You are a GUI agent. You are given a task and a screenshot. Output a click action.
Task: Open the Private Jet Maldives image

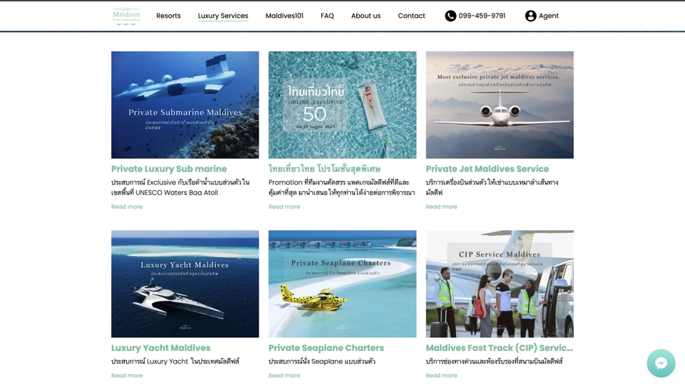pyautogui.click(x=499, y=105)
